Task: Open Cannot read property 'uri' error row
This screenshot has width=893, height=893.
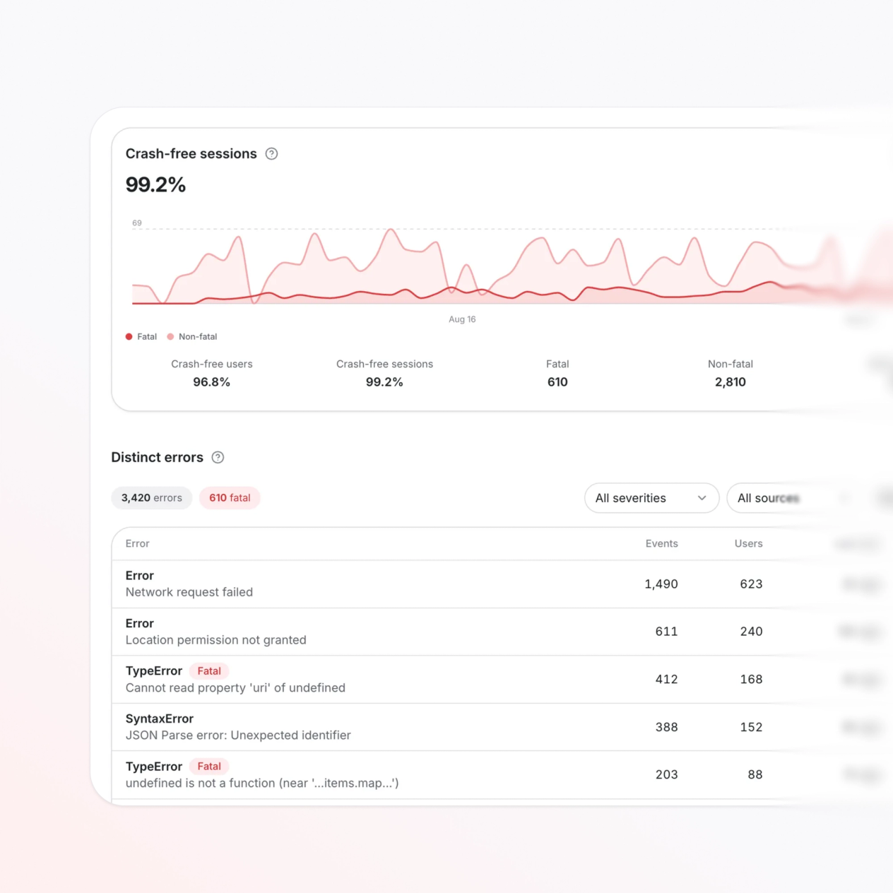Action: click(x=502, y=680)
